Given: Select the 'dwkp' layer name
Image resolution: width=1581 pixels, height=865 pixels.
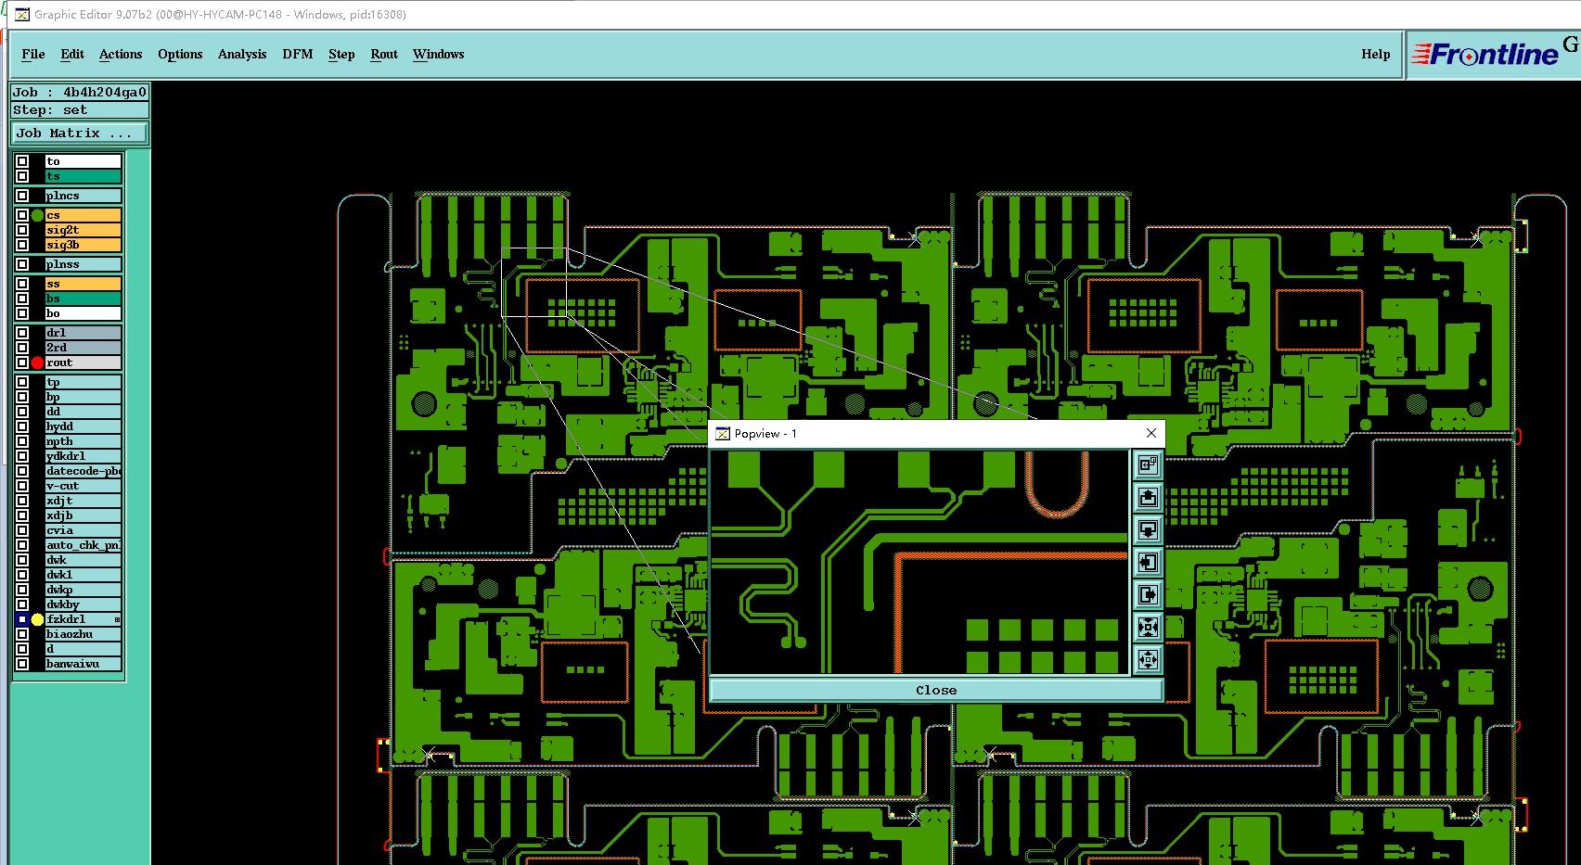Looking at the screenshot, I should (84, 590).
